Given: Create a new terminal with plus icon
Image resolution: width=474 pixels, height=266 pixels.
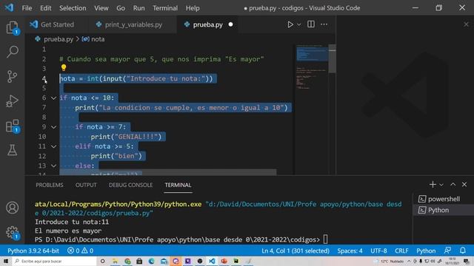Looking at the screenshot, I should [x=433, y=185].
